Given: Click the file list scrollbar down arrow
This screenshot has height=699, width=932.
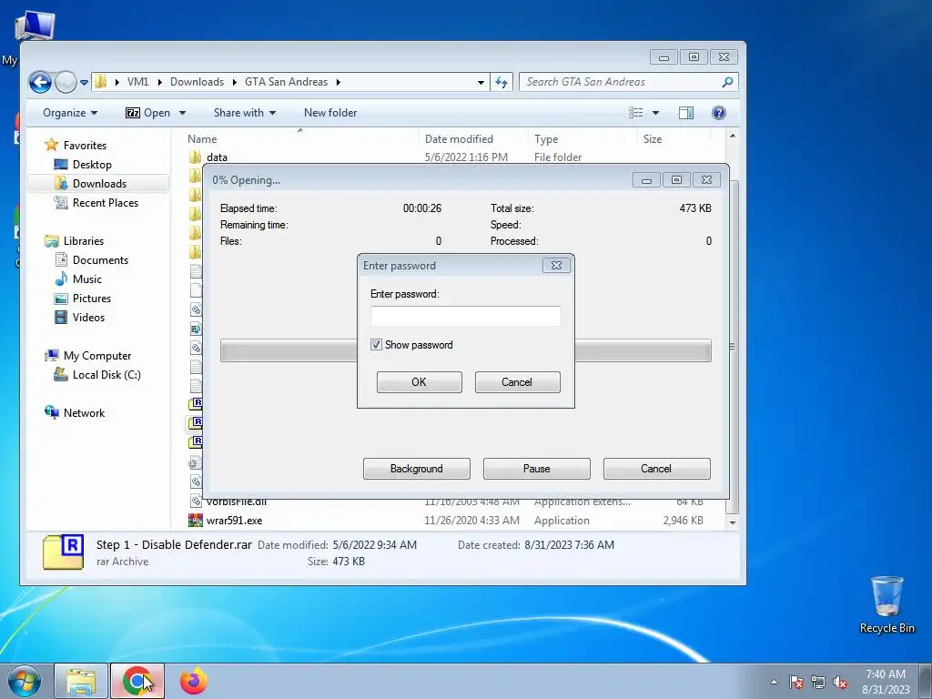Looking at the screenshot, I should pos(733,522).
